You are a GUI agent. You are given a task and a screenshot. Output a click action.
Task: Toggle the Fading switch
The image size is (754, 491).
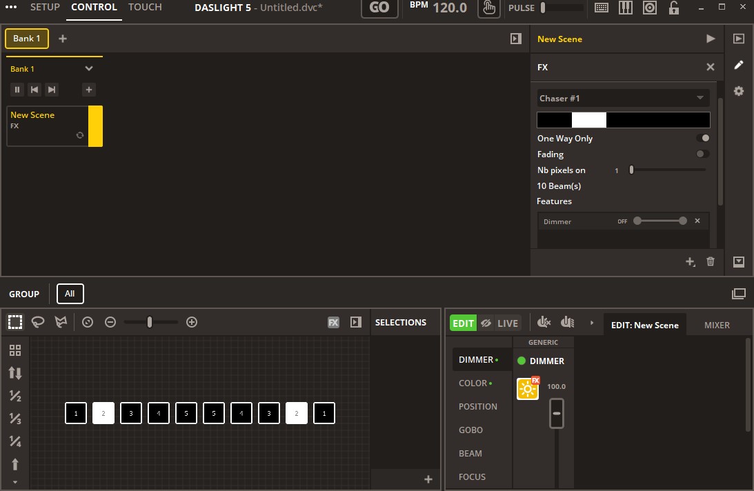pyautogui.click(x=702, y=154)
